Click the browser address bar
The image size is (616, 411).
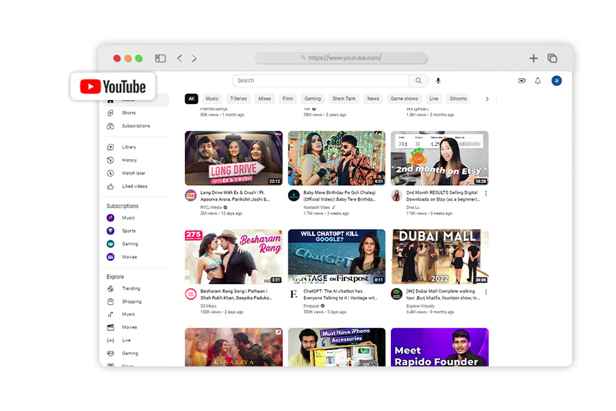341,58
